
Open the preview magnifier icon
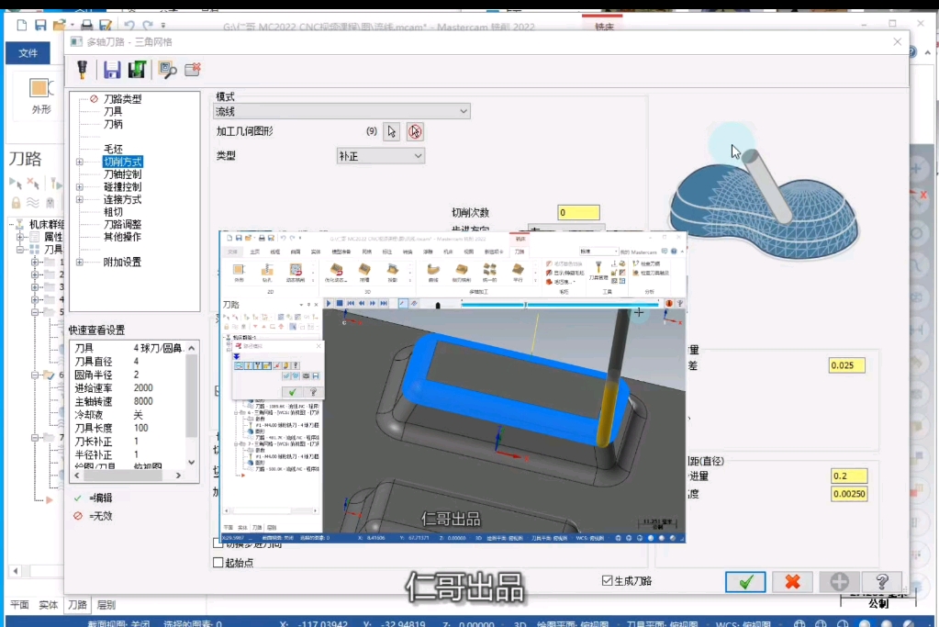point(167,71)
